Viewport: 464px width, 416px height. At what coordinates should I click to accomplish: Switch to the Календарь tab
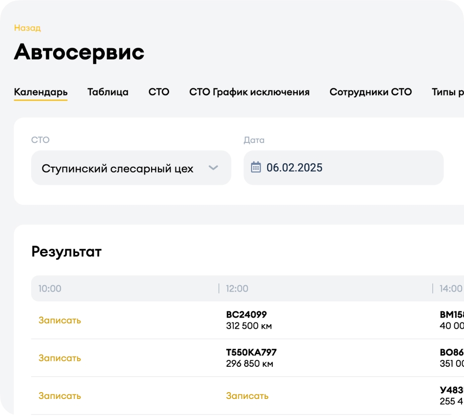click(40, 92)
